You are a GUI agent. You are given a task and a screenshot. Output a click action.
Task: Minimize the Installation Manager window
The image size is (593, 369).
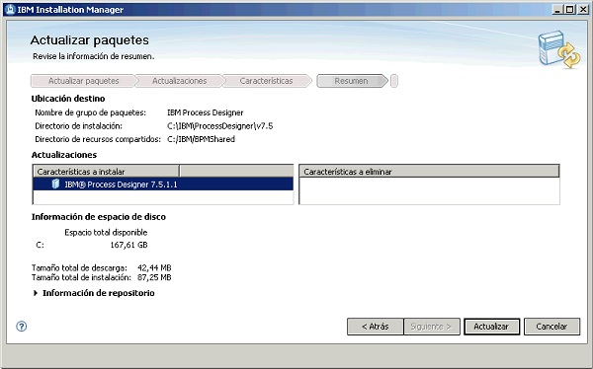point(557,10)
